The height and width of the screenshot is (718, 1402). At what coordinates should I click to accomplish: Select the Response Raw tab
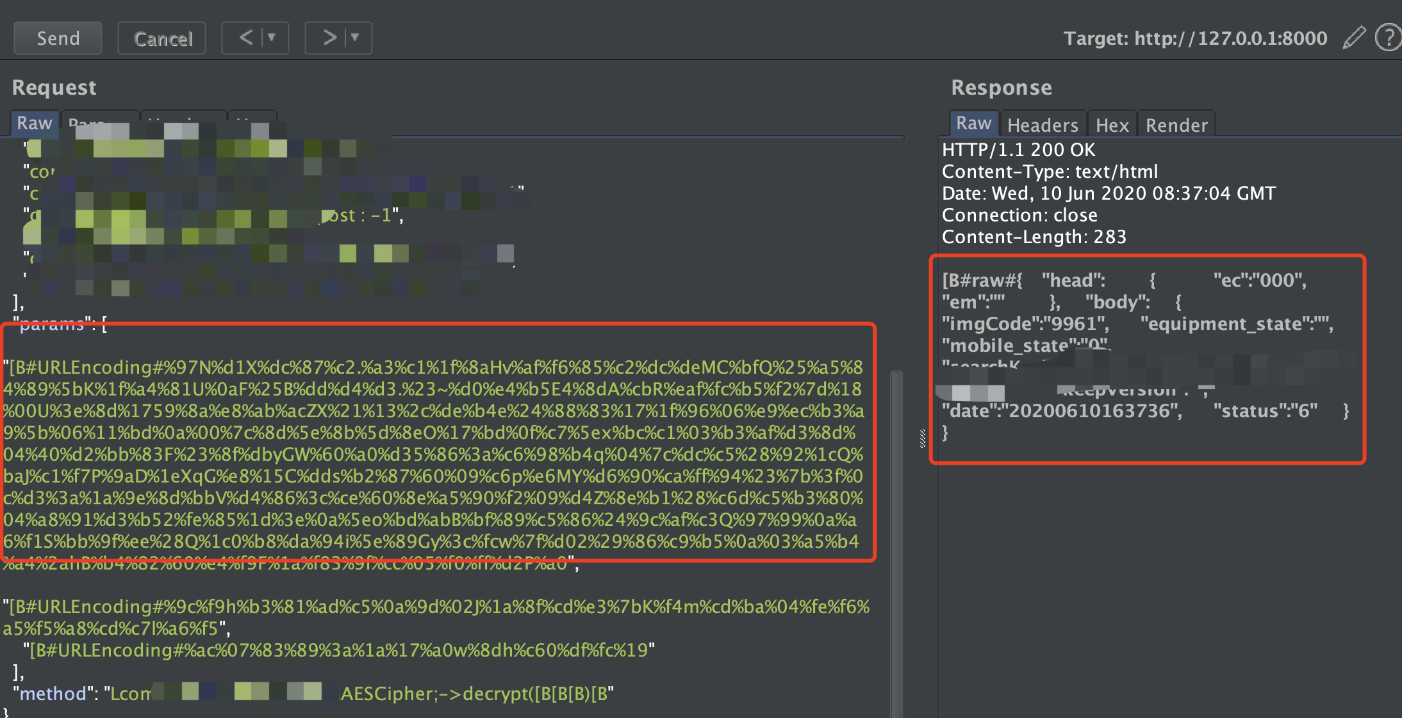pyautogui.click(x=973, y=123)
